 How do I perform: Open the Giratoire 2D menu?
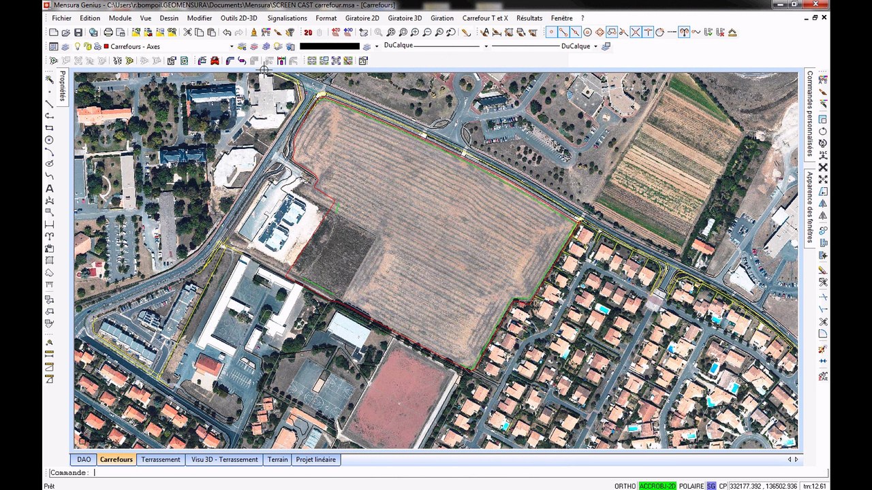[x=362, y=18]
